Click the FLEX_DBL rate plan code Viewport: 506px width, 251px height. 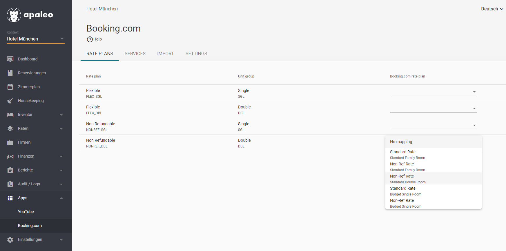94,113
